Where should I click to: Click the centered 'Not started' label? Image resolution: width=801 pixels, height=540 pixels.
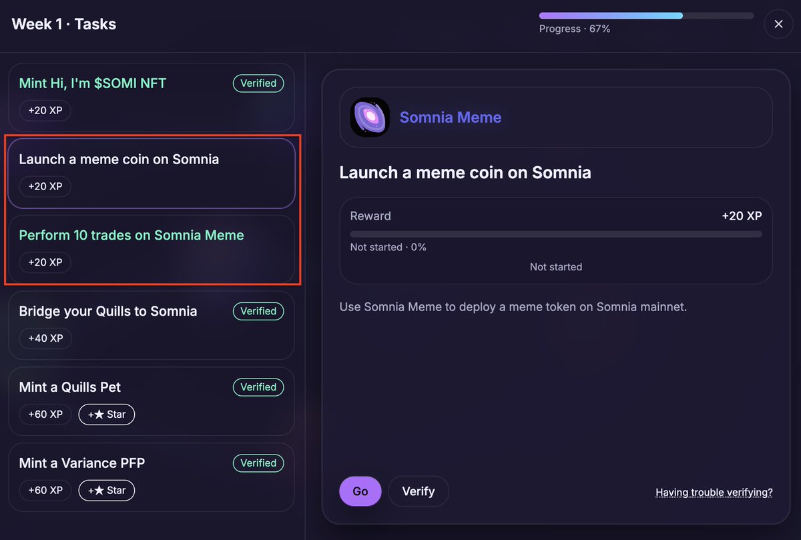556,267
